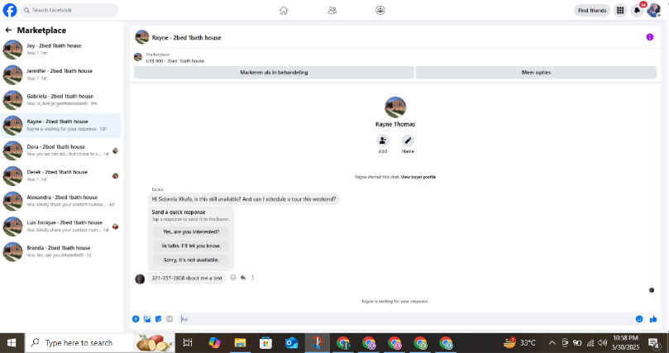Click the taskbar clock showing 10:58 PM

click(x=626, y=343)
